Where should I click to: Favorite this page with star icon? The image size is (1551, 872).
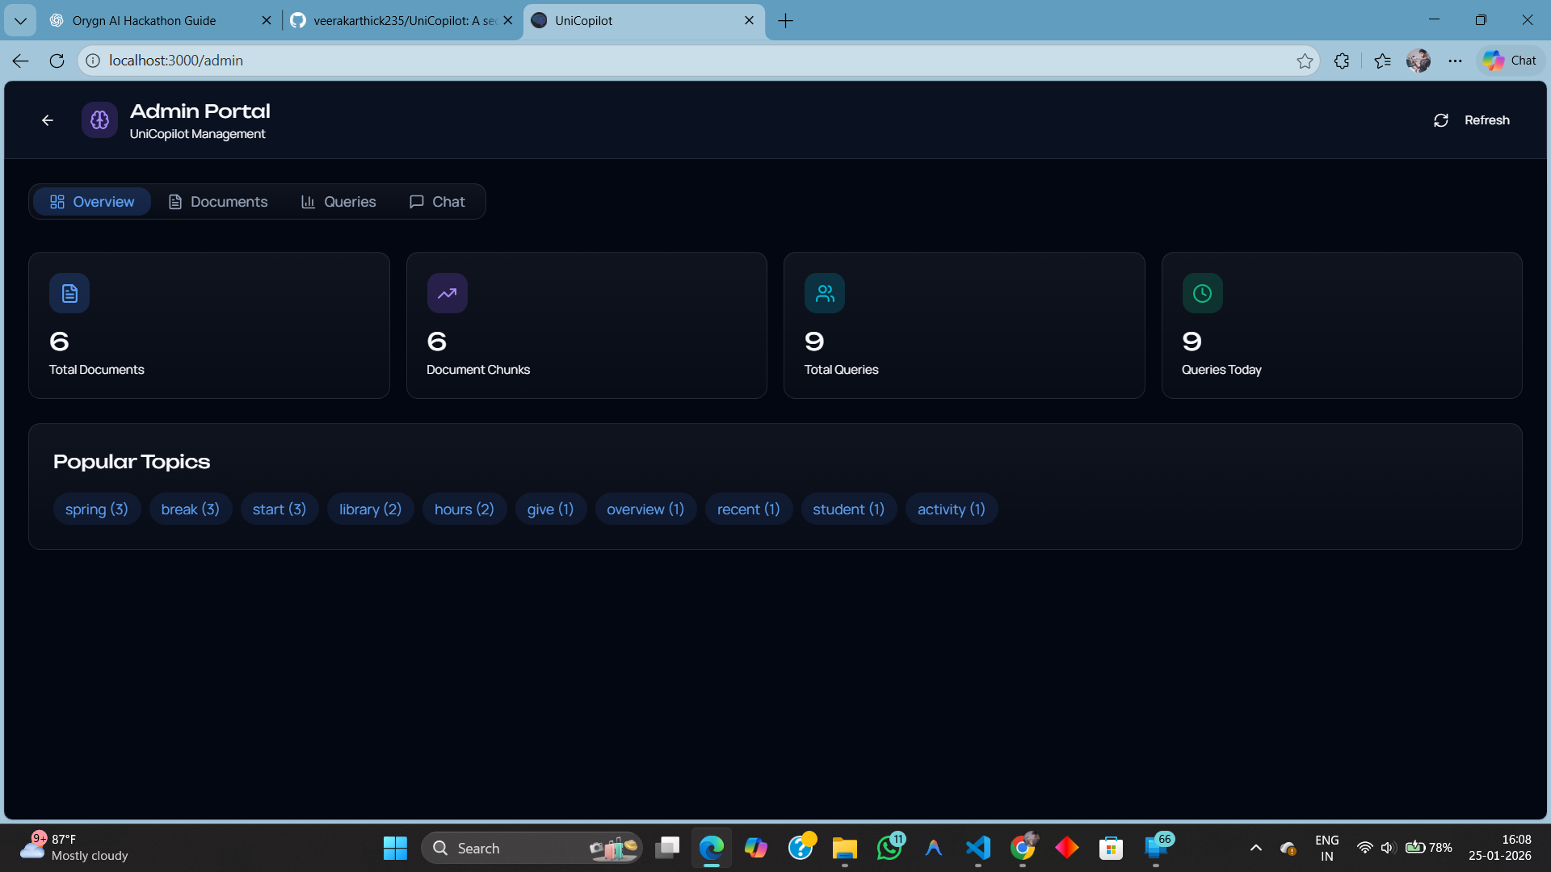[x=1305, y=61]
